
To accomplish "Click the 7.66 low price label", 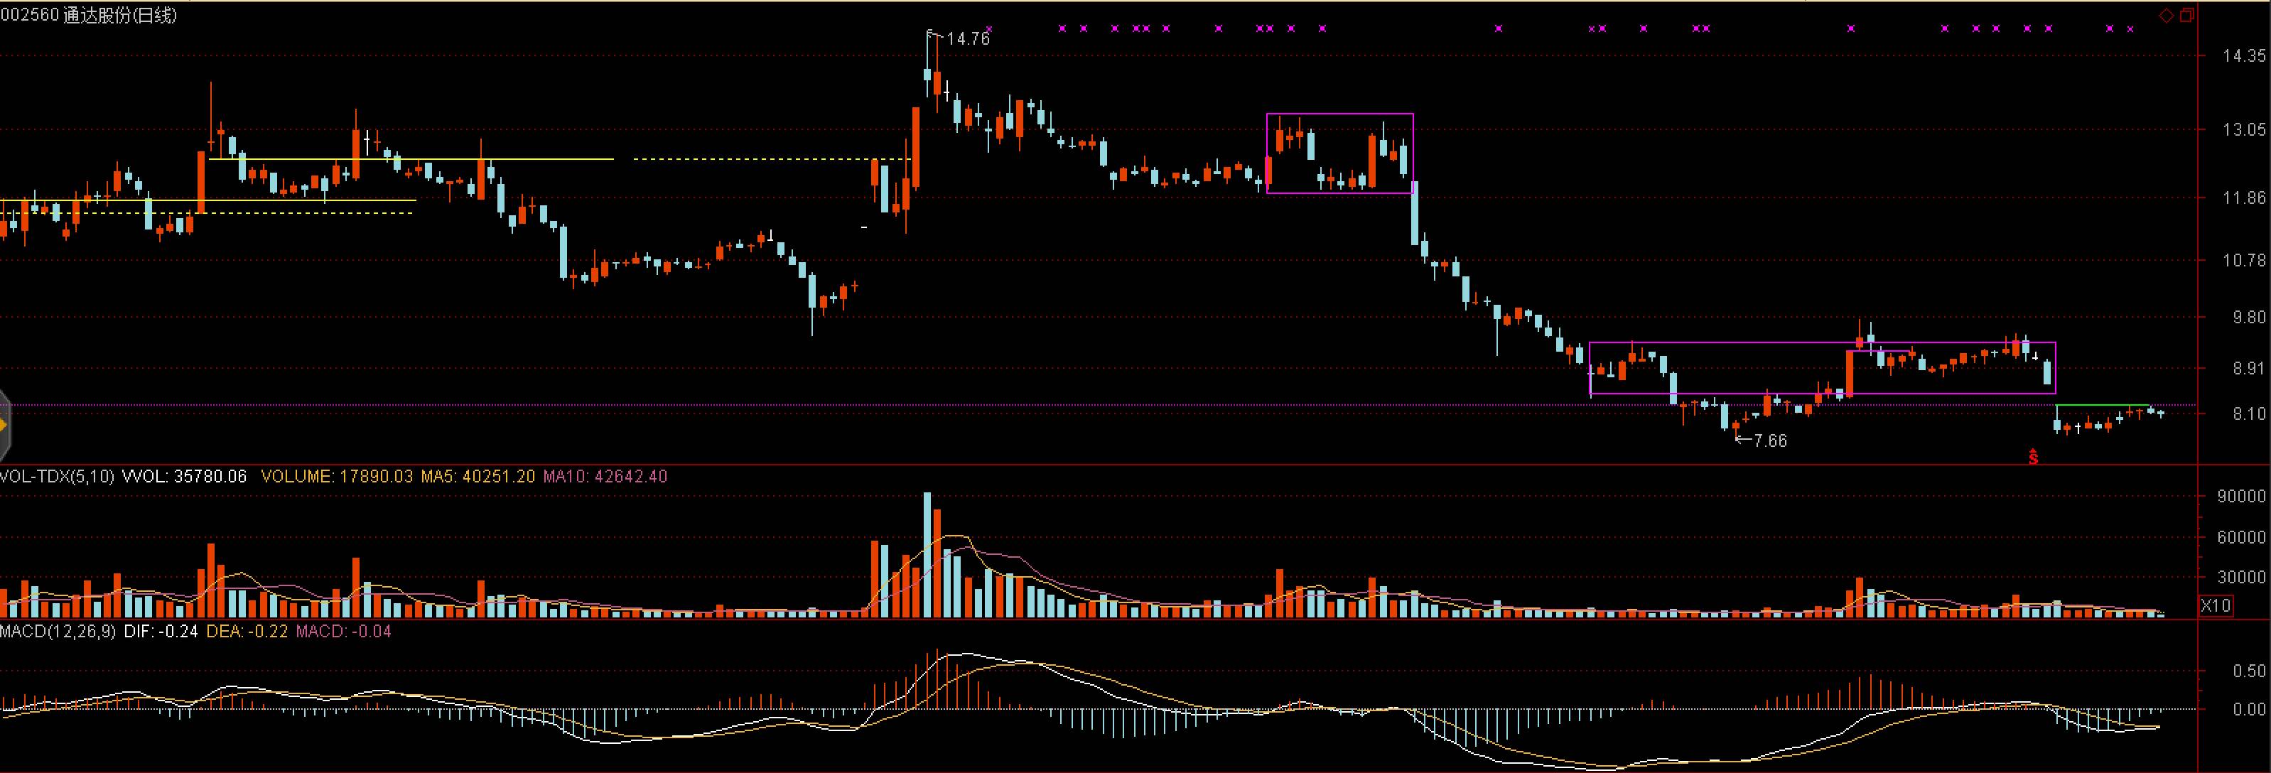I will [1770, 440].
